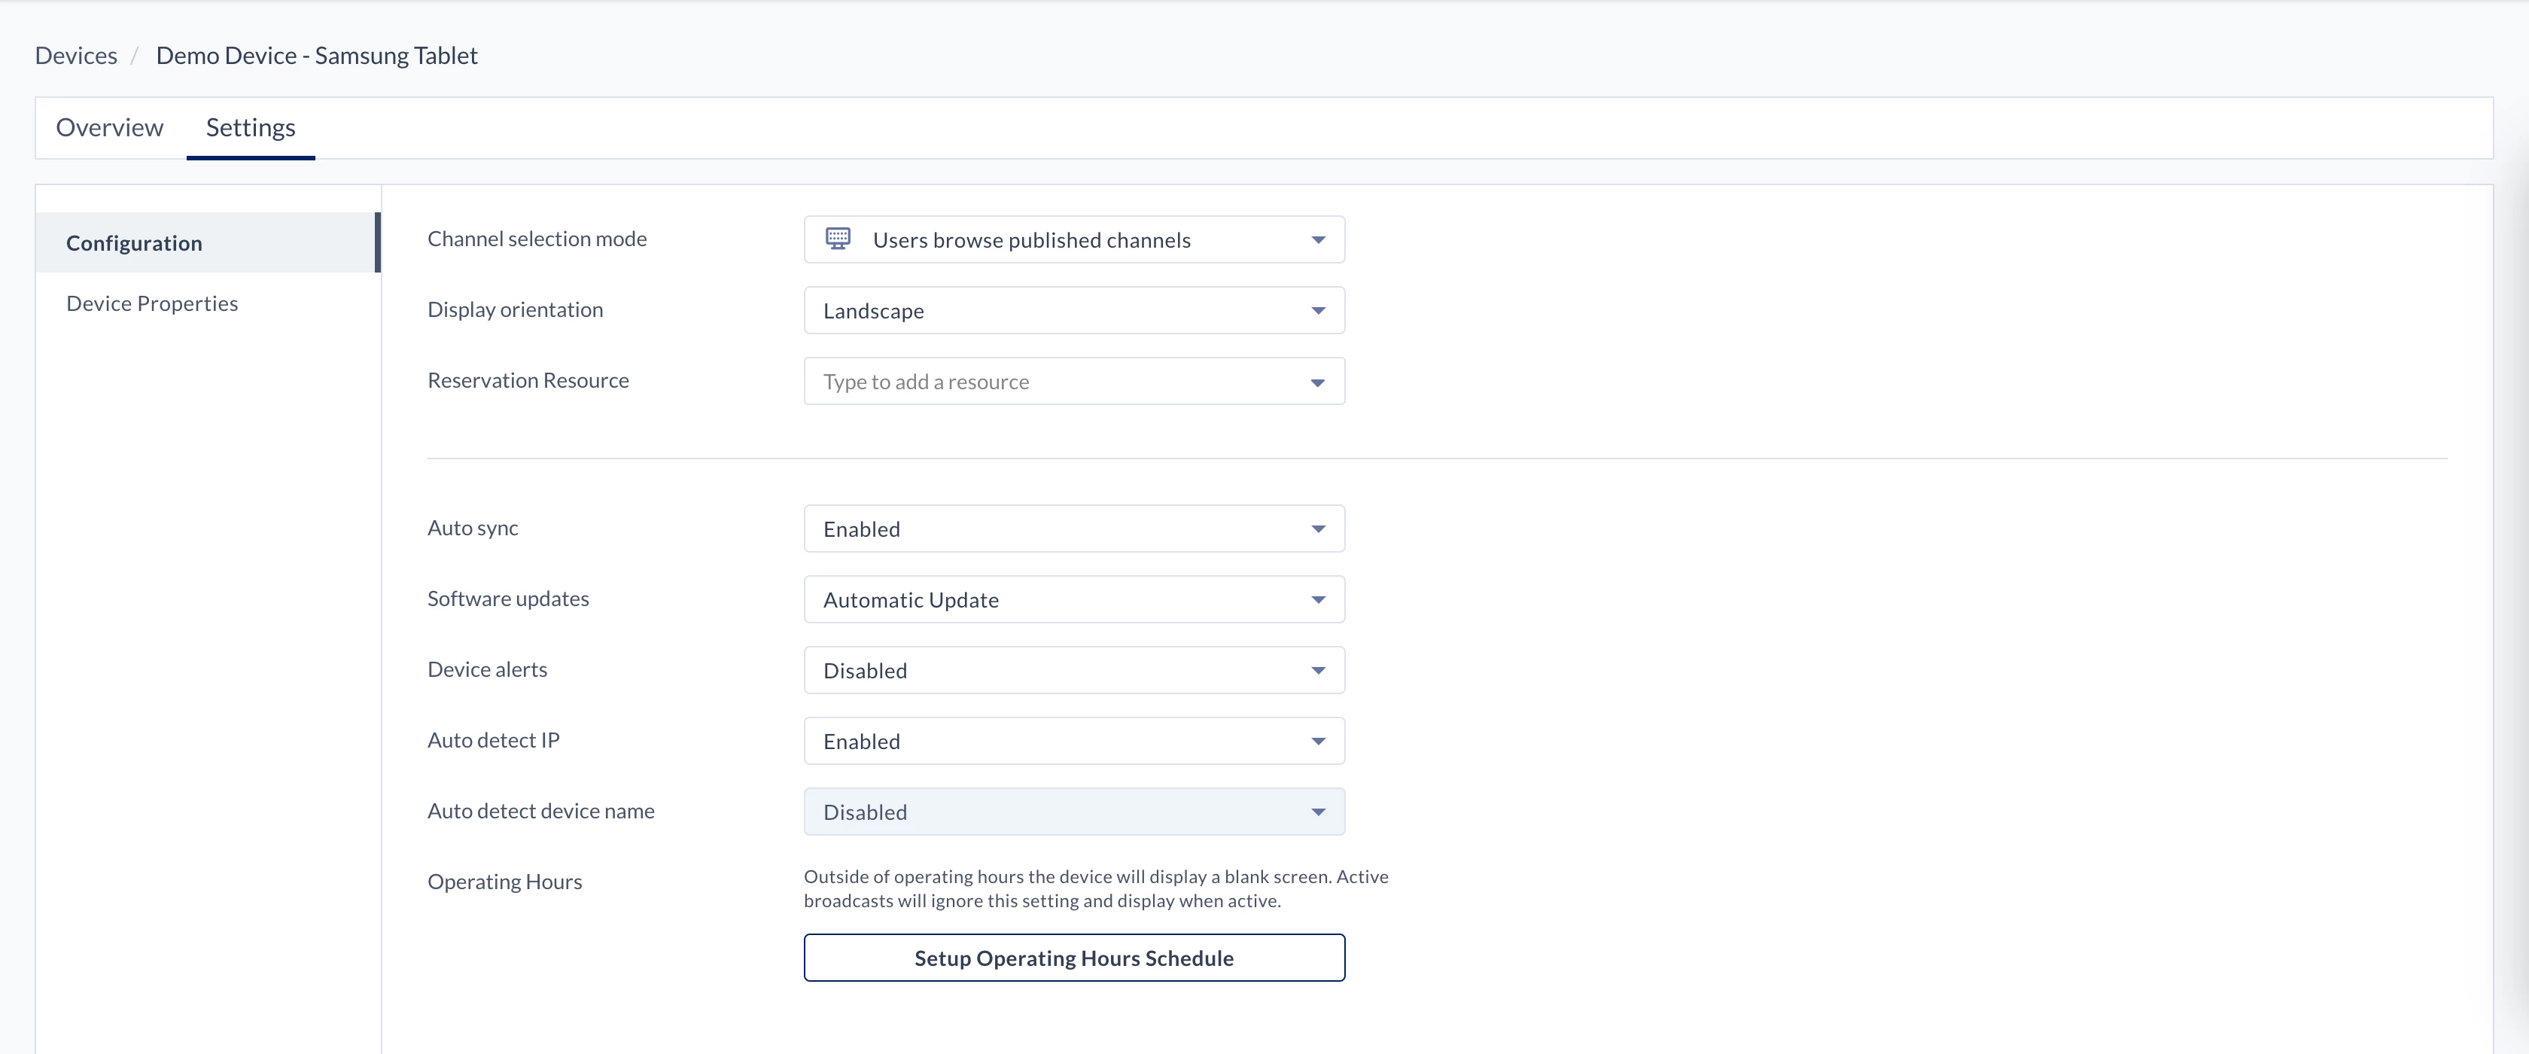
Task: Open the Channel selection mode dropdown arrow
Action: click(x=1317, y=239)
